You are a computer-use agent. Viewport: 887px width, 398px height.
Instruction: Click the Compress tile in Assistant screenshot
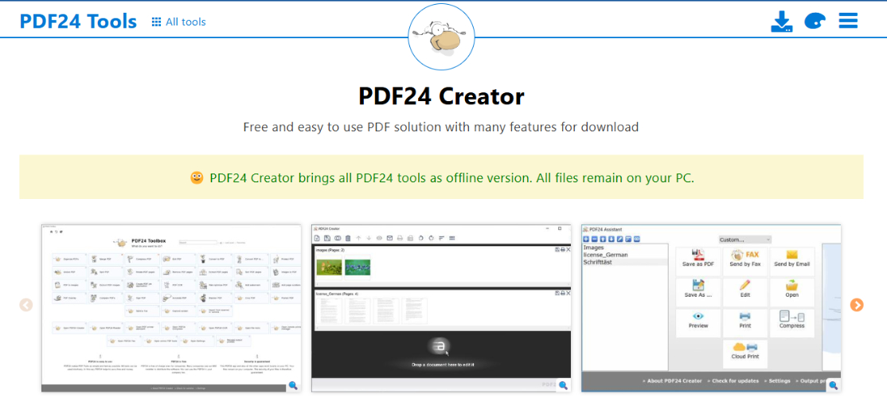(x=792, y=323)
